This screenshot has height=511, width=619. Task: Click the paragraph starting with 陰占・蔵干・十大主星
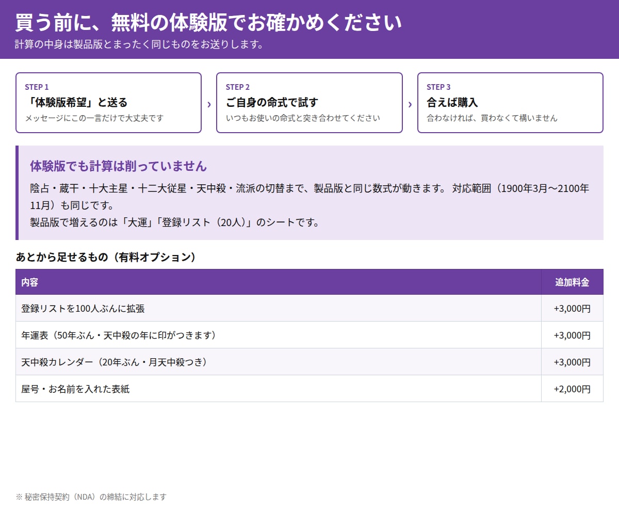(309, 197)
